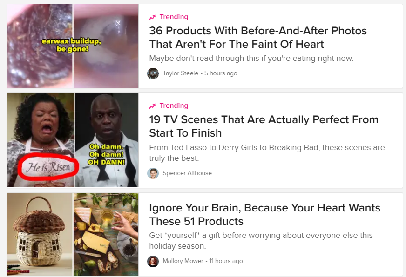The width and height of the screenshot is (406, 277).
Task: Click the mushroom-shaped wicker basket thumbnail
Action: click(x=40, y=234)
